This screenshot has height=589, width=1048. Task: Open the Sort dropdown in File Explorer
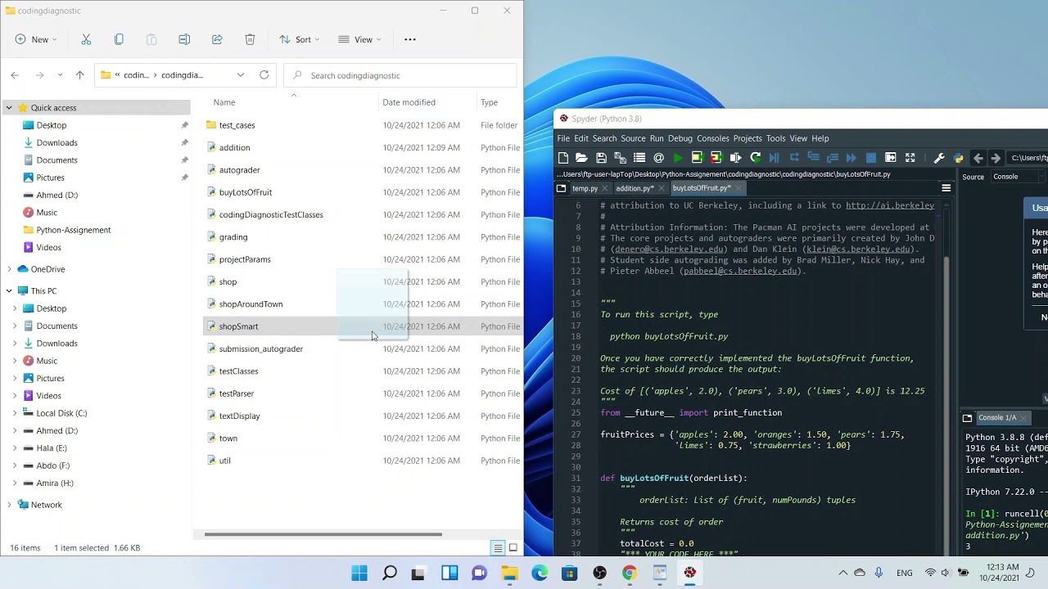(299, 39)
